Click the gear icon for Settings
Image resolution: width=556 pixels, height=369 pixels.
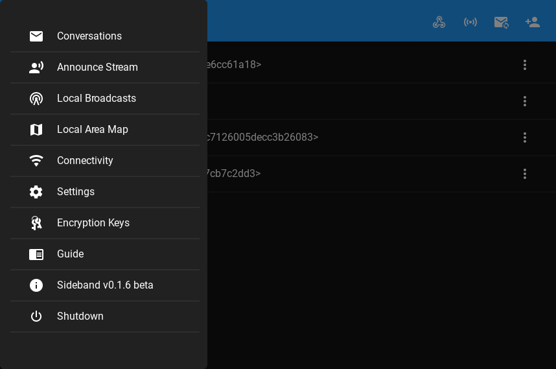pyautogui.click(x=36, y=192)
